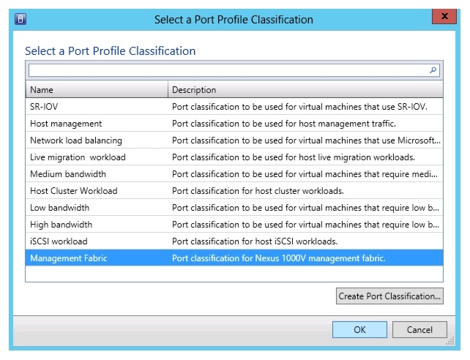Screen dimensions: 470x360
Task: Sort list by the Description column header
Action: [x=305, y=90]
